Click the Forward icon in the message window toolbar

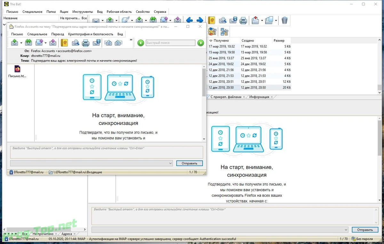click(39, 42)
